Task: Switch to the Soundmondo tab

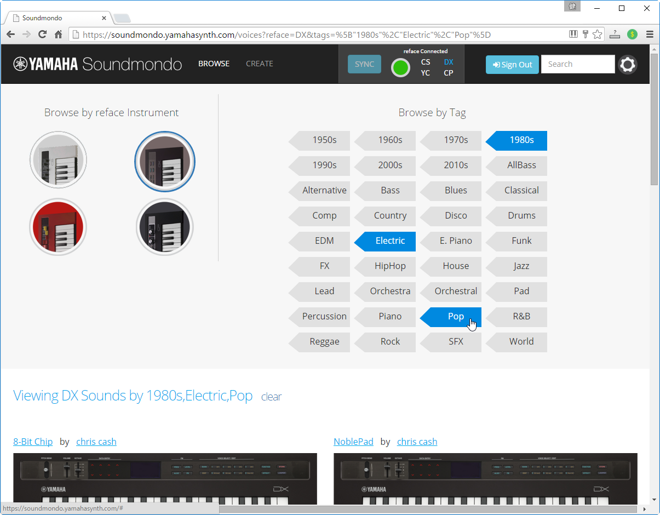Action: point(58,18)
